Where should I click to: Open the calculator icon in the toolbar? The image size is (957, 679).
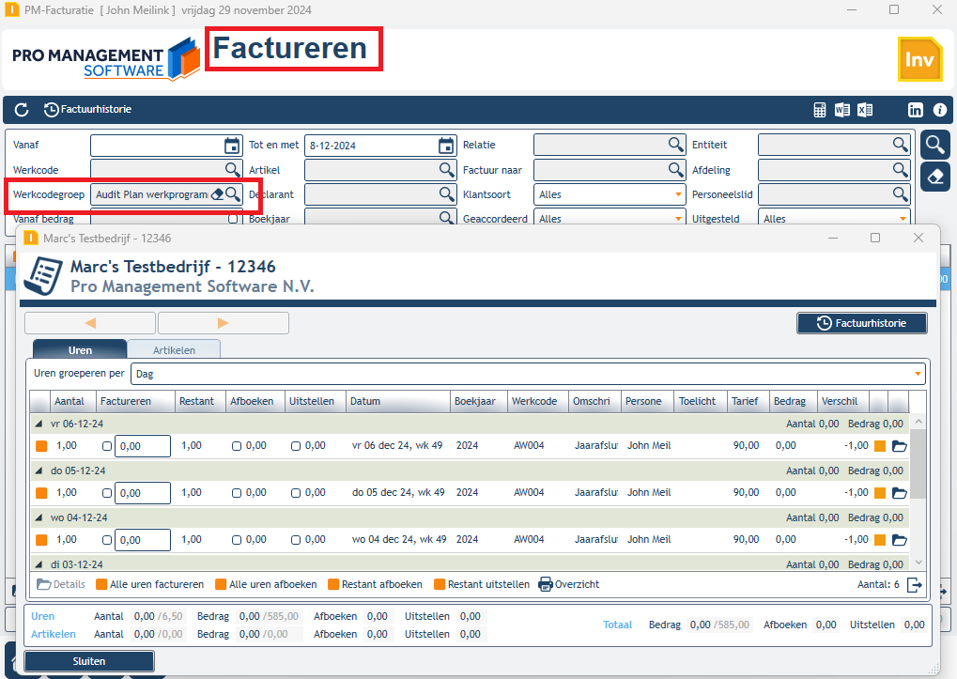pos(820,110)
